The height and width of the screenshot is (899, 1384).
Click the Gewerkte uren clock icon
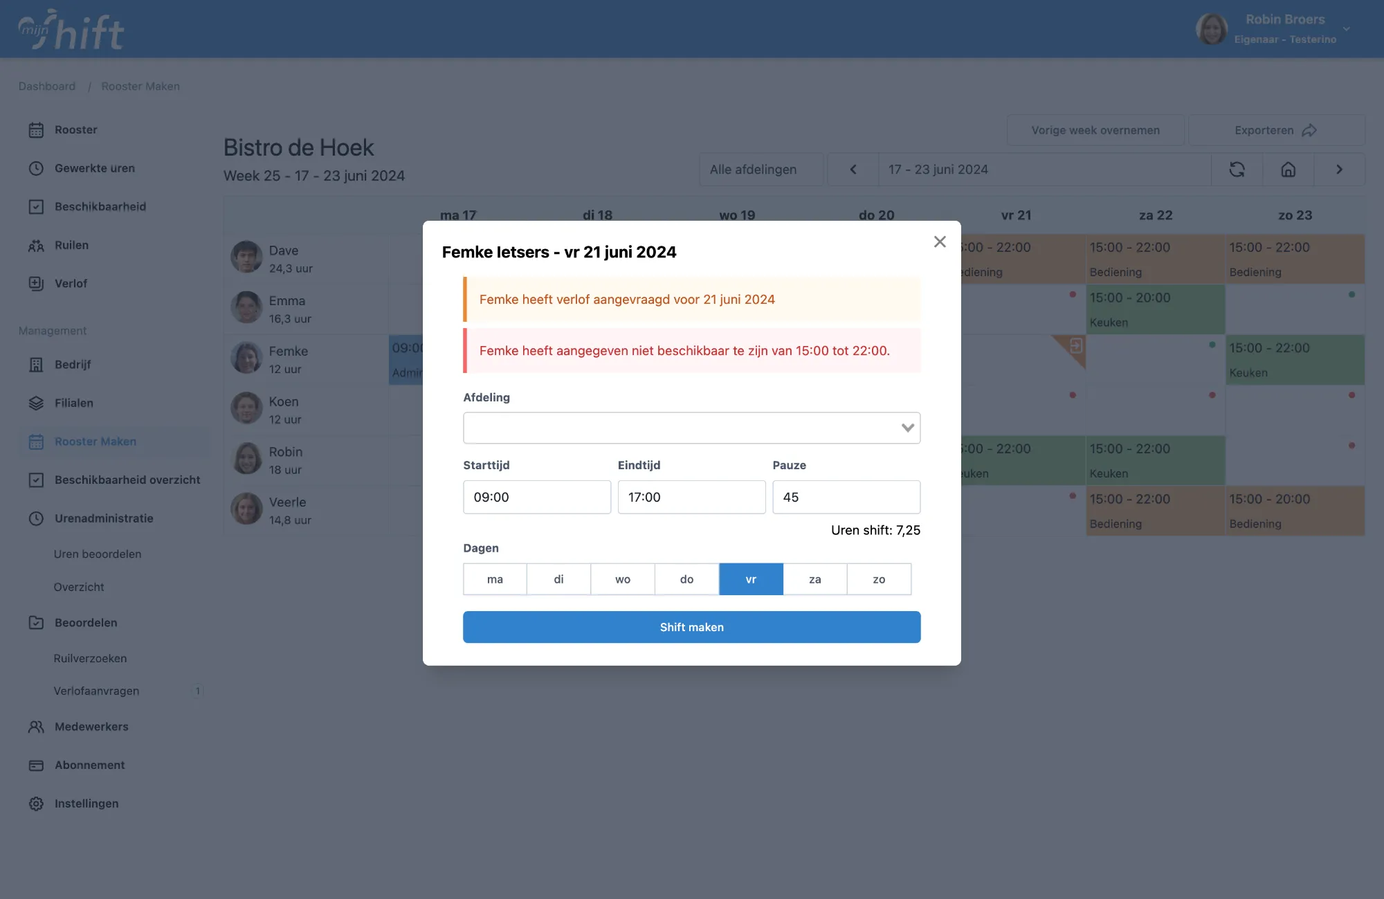(x=36, y=168)
